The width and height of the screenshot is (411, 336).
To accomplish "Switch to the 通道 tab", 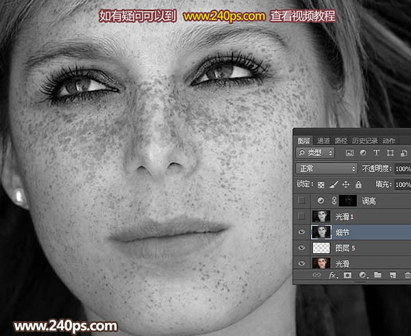I will tap(323, 141).
